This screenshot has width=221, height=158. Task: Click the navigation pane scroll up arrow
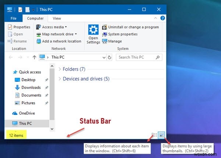(x=52, y=66)
